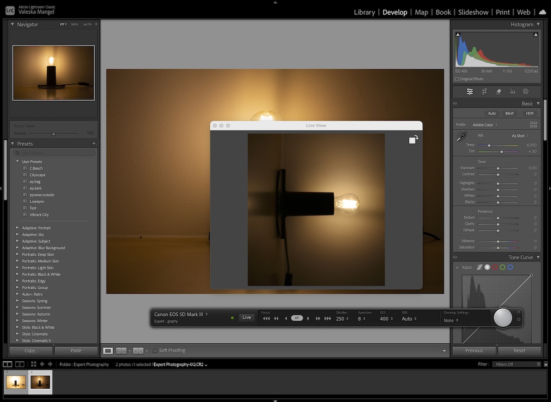Open the Filters Off dropdown

pyautogui.click(x=517, y=364)
